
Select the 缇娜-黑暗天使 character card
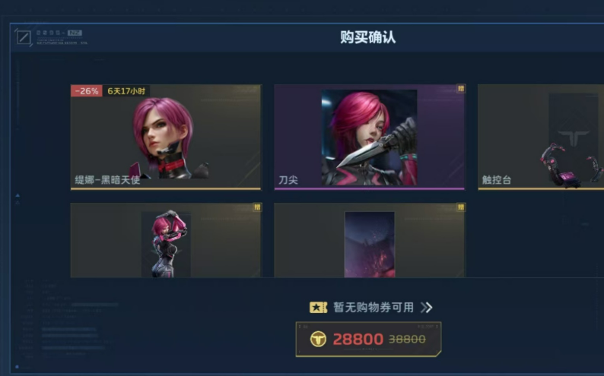(x=166, y=137)
